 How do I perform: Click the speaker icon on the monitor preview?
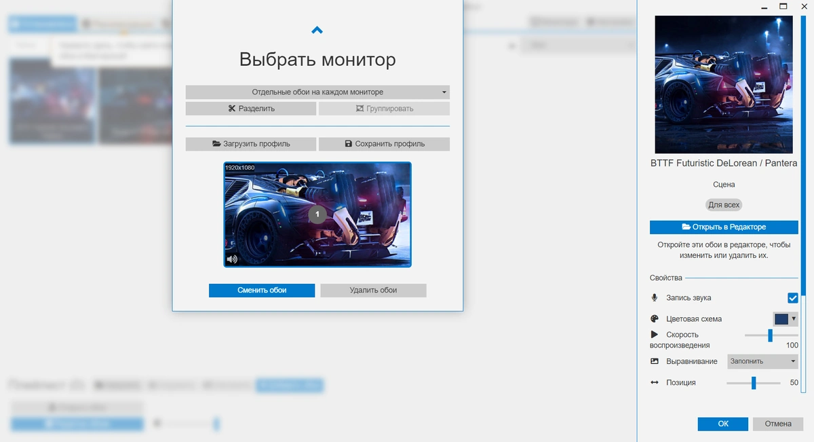[x=232, y=259]
